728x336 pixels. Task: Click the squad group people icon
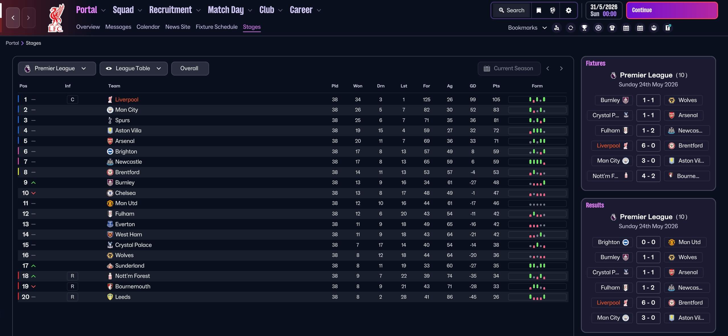[x=654, y=28]
